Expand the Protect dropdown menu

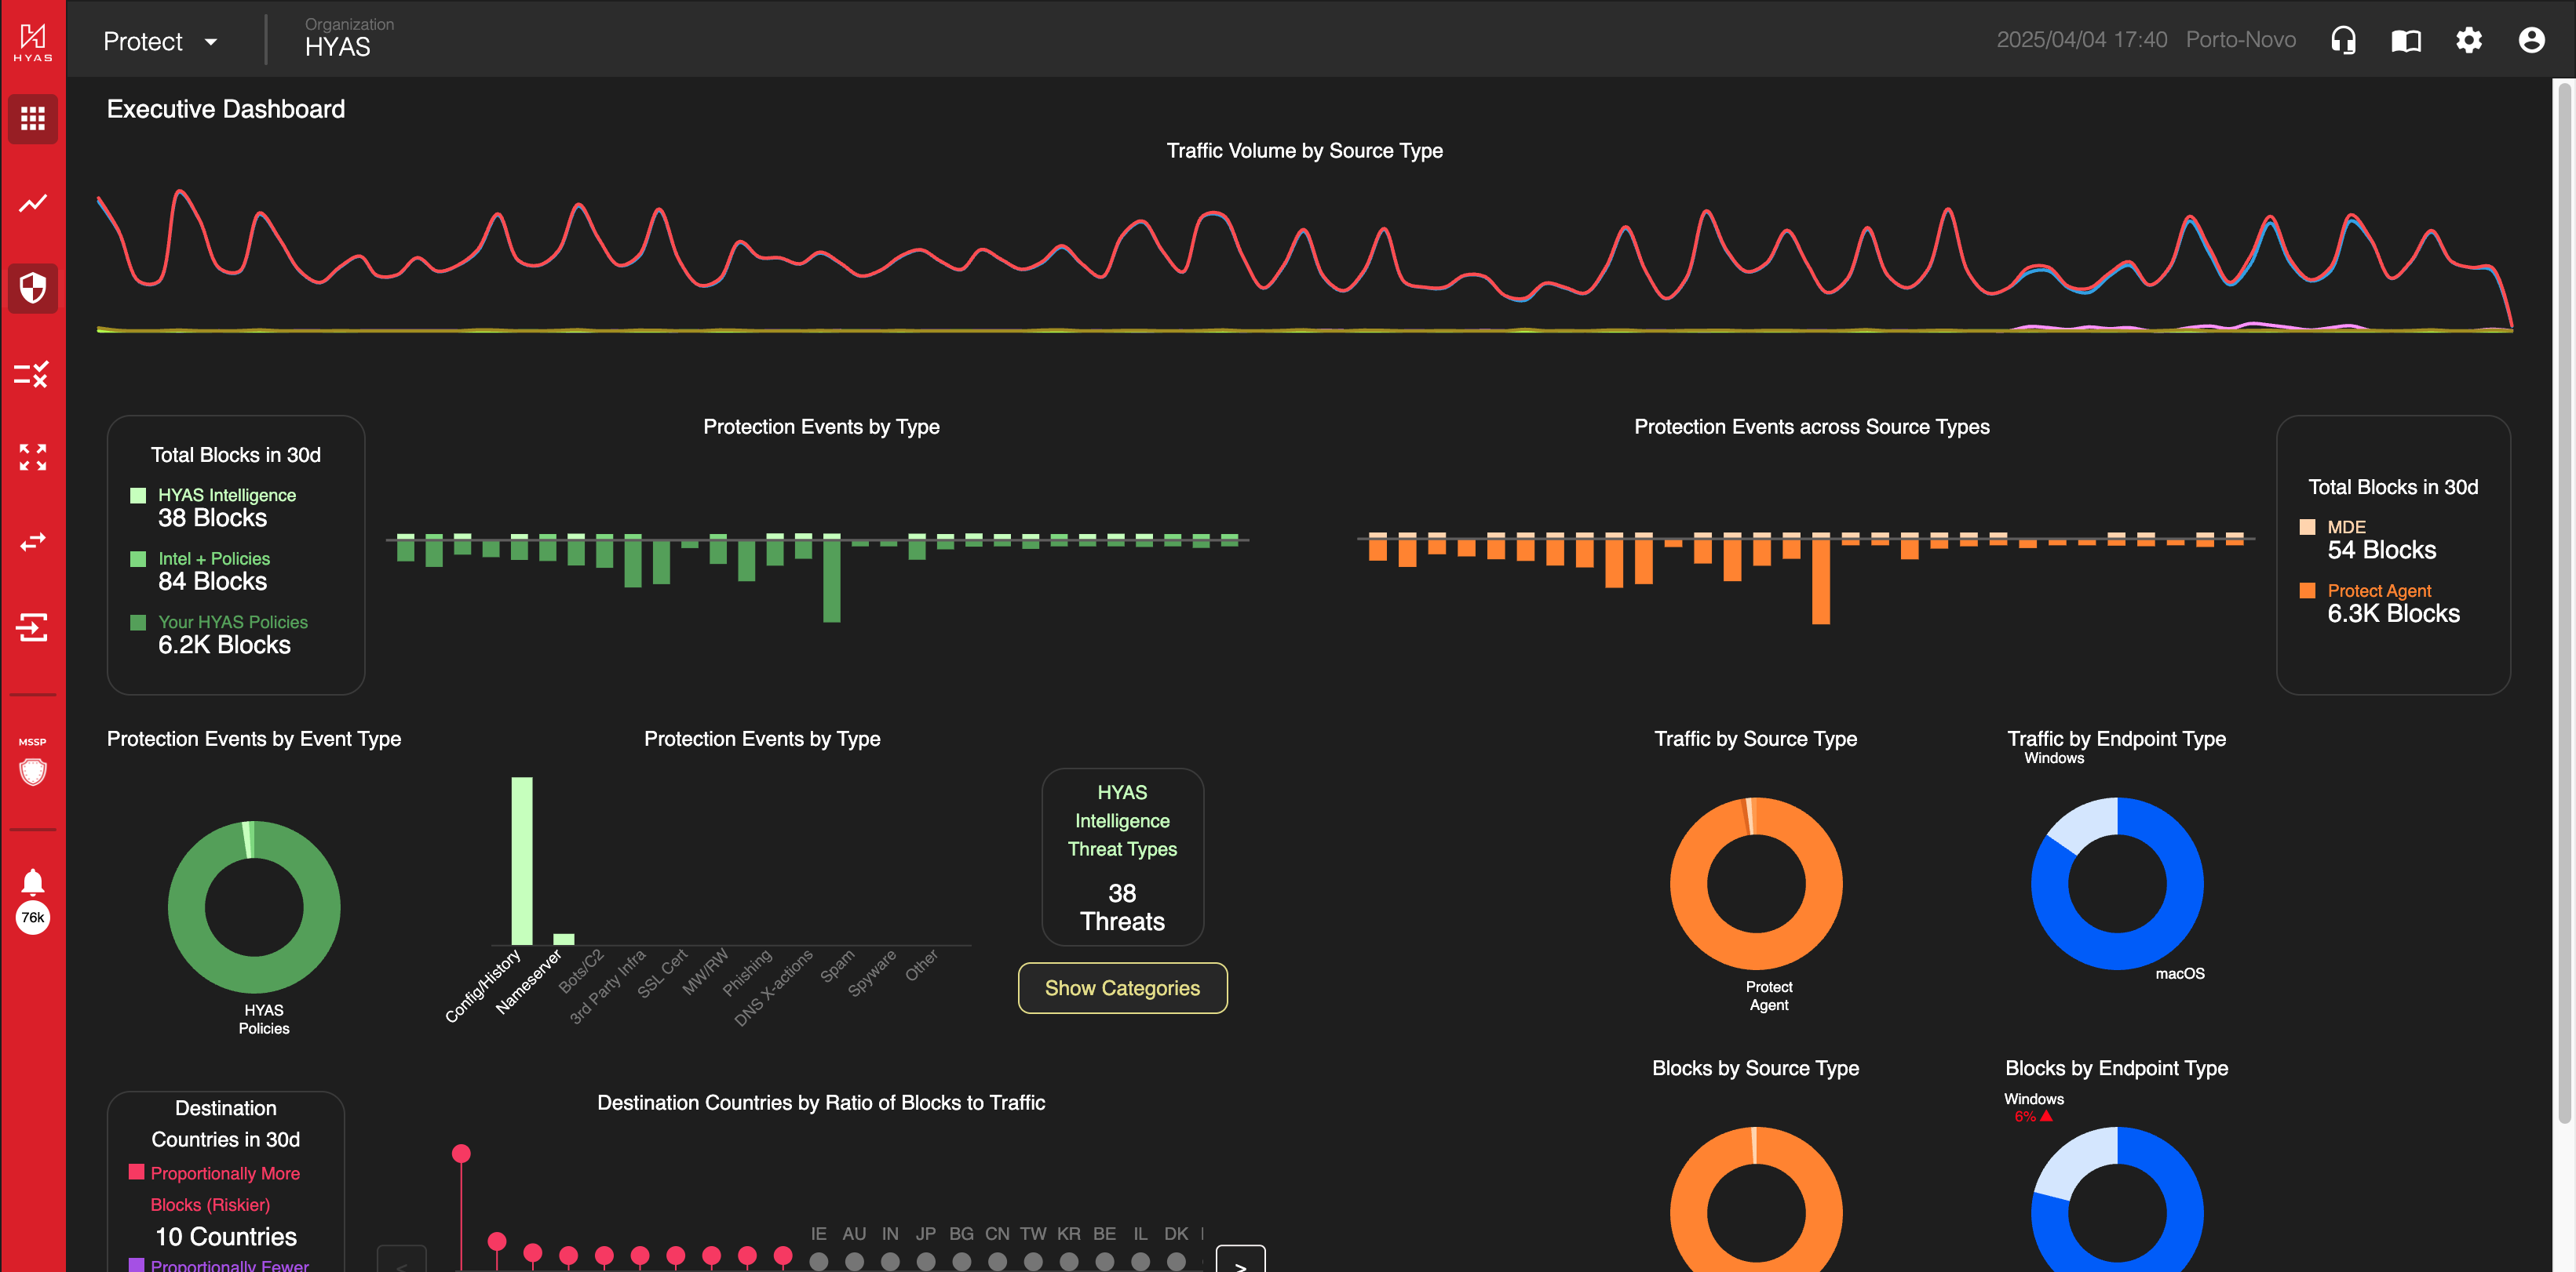point(160,41)
